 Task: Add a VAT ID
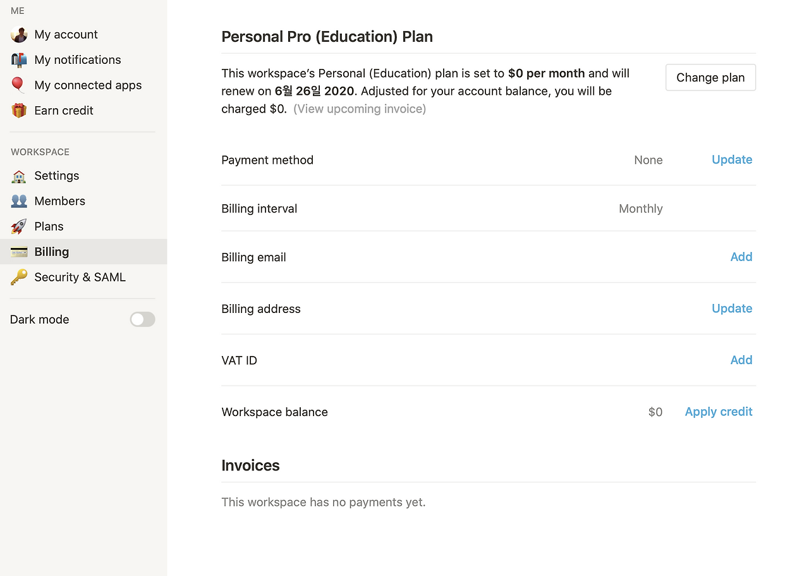pyautogui.click(x=741, y=360)
